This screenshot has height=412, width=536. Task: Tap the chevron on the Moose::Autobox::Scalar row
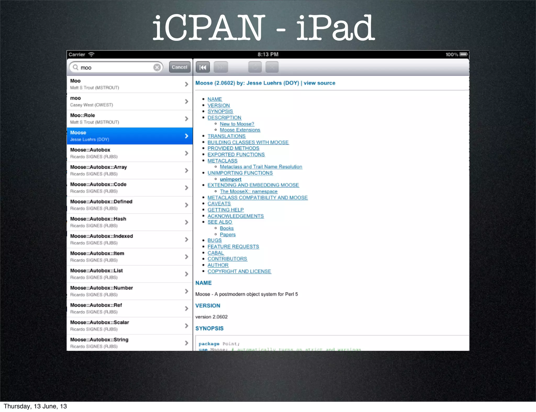(x=186, y=326)
